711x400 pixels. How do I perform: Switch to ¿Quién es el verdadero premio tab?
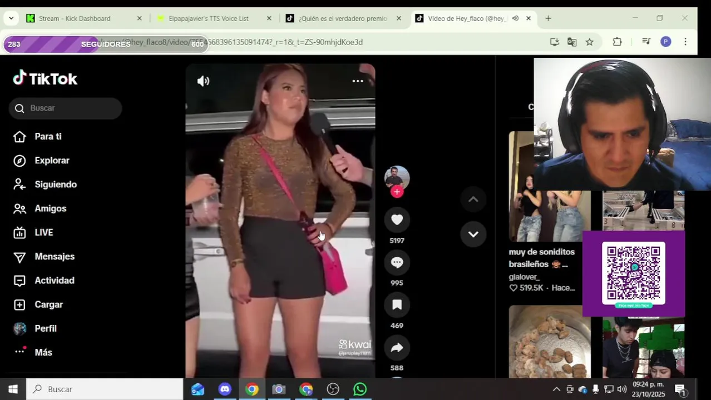343,18
